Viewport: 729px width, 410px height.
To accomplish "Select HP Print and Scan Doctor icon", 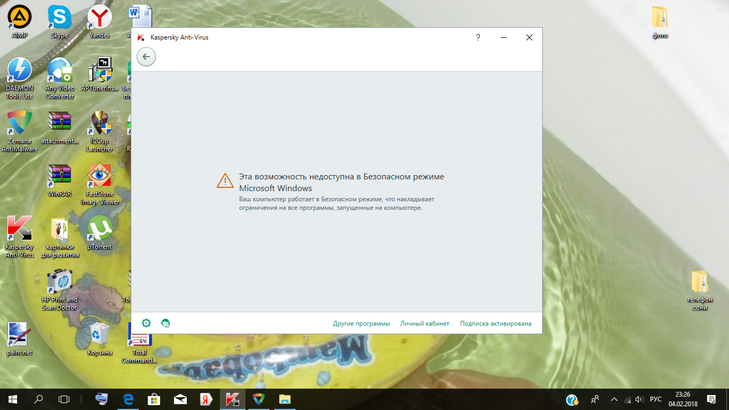I will coord(59,289).
